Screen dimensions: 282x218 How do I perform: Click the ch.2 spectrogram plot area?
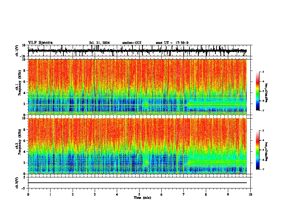[x=137, y=146]
